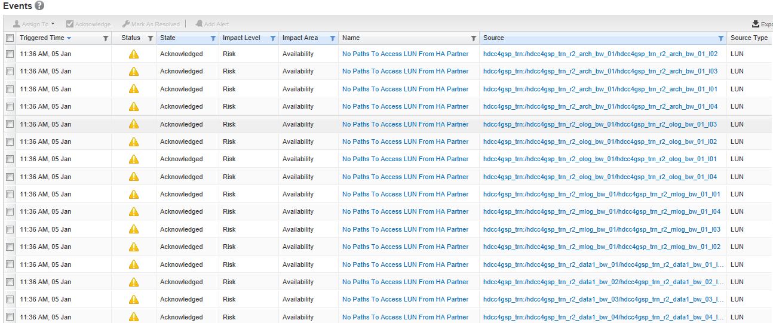Check the box for the arch_bw_01_l02 event row
Screen dimensions: 773x323
click(10, 54)
